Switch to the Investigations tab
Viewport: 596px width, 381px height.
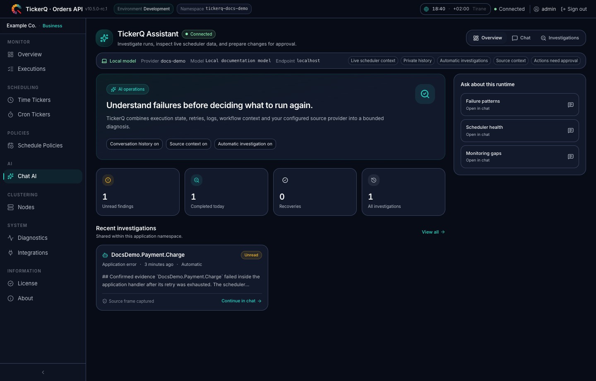point(560,38)
